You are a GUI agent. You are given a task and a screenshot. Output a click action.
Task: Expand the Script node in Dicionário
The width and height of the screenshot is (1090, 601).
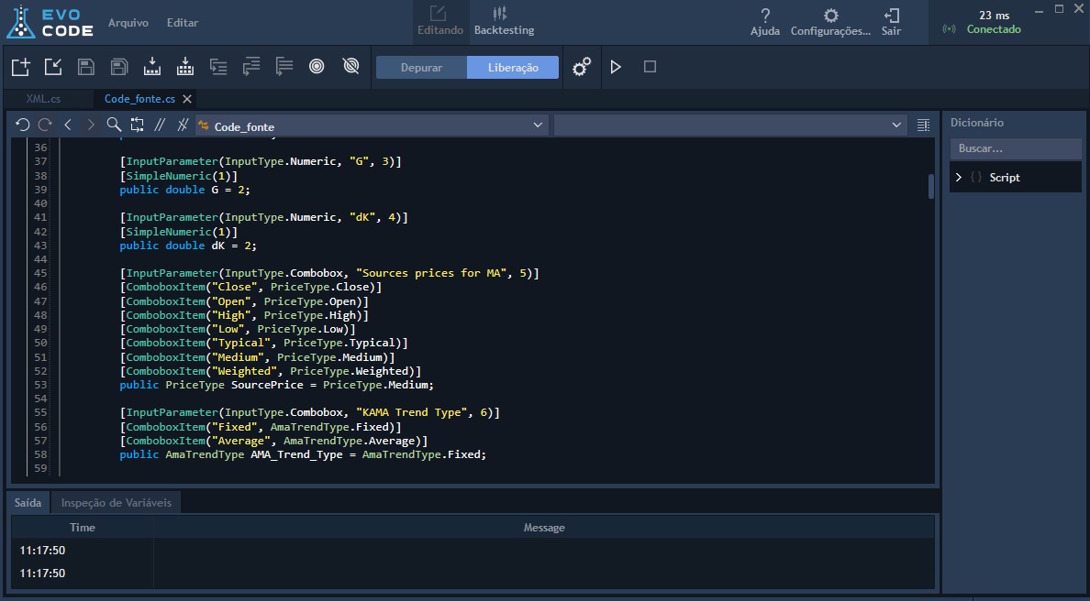[958, 177]
